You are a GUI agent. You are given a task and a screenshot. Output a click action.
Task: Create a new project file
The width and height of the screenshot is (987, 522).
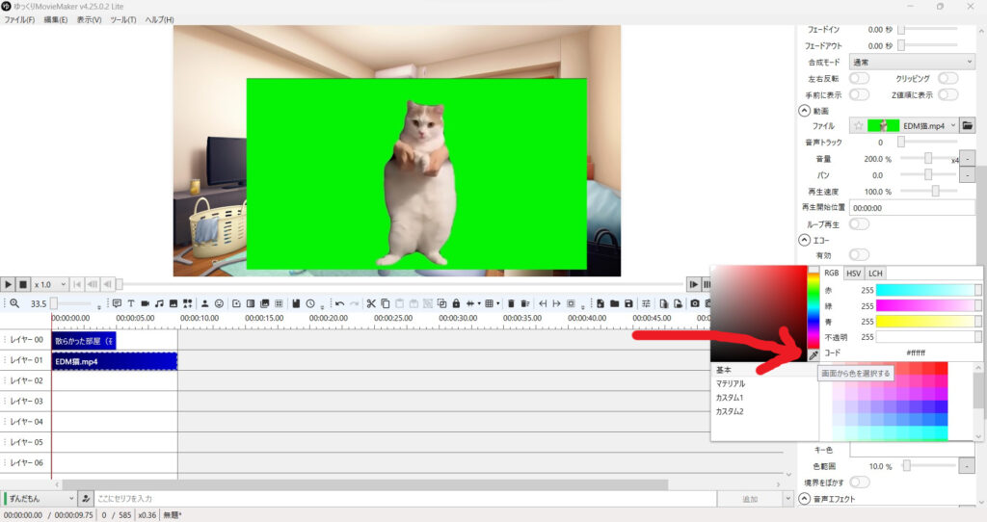(600, 303)
